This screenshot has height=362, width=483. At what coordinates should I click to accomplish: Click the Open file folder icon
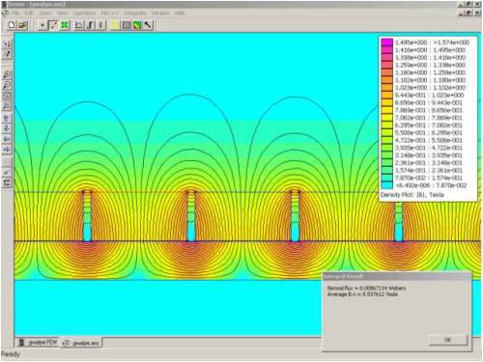(x=22, y=25)
